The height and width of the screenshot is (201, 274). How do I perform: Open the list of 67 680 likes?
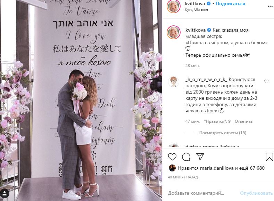coord(250,168)
